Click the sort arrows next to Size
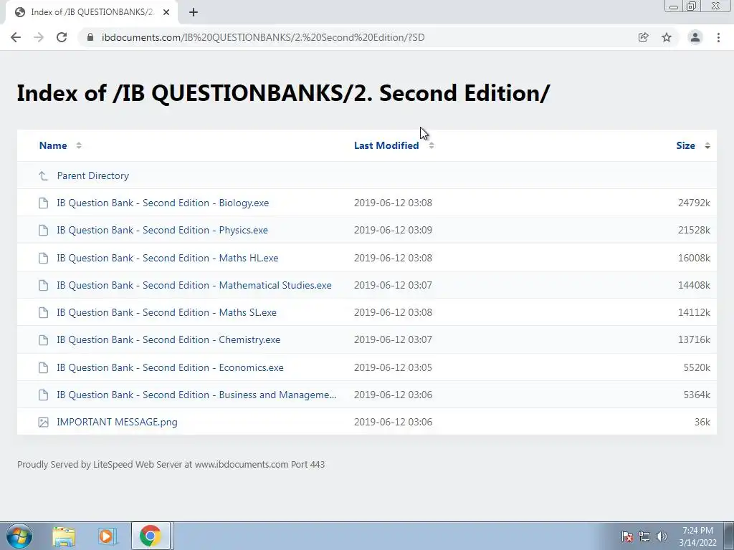This screenshot has height=550, width=734. (x=707, y=145)
